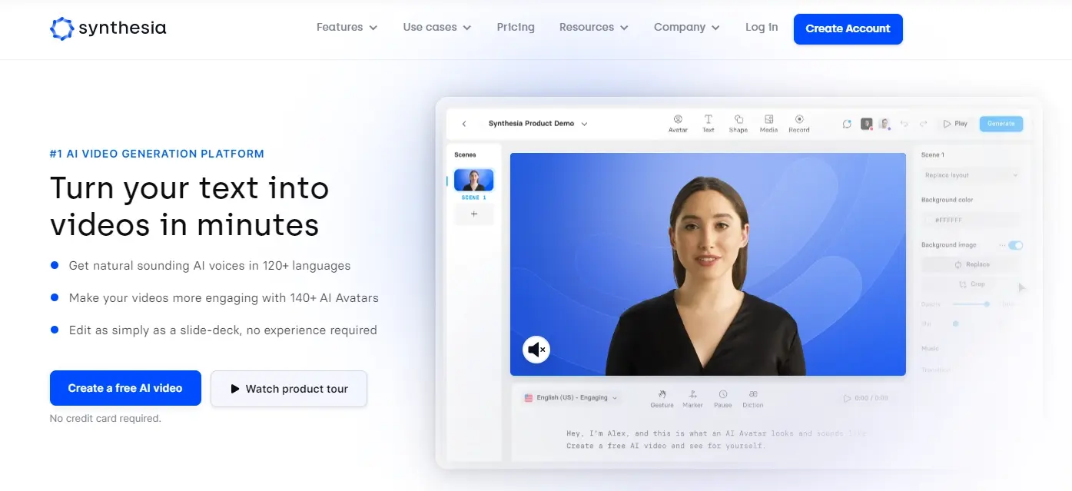Go to the Pricing page

coord(516,27)
